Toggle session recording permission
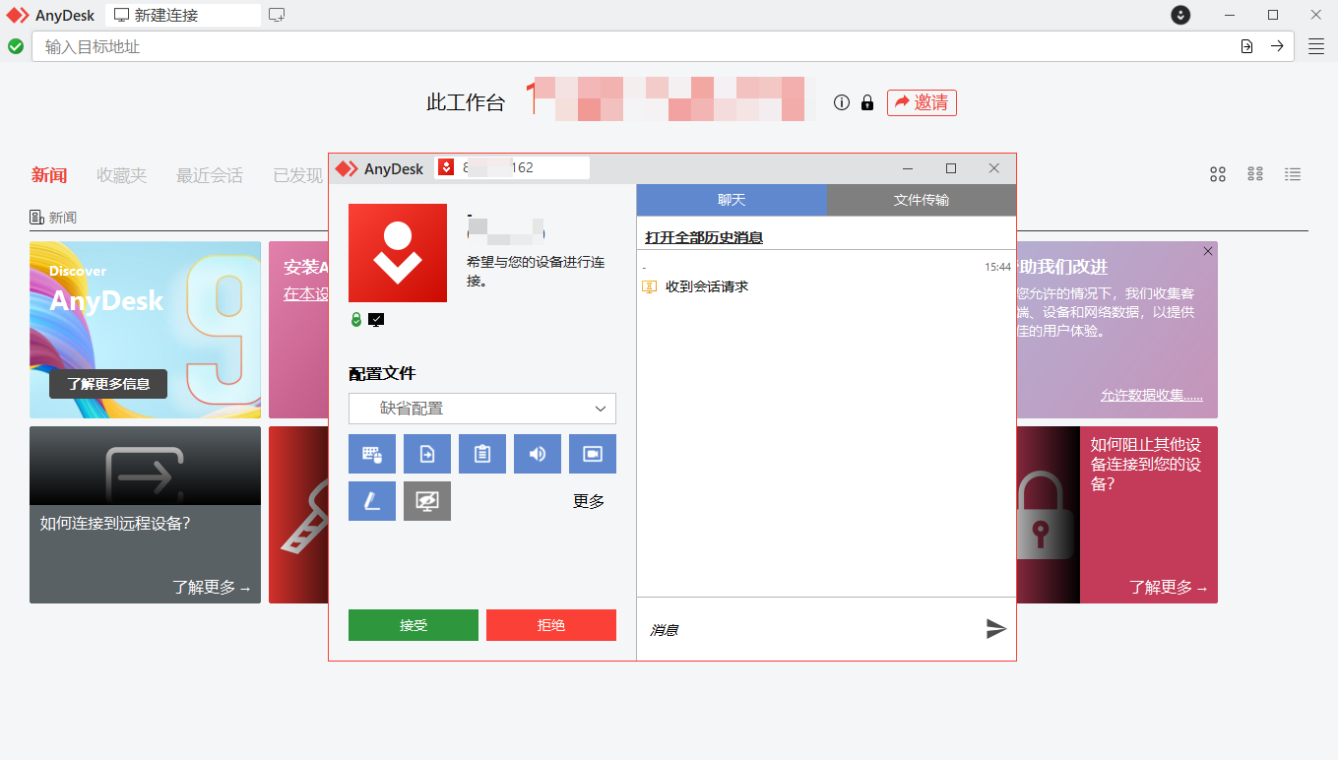1338x760 pixels. click(x=593, y=454)
